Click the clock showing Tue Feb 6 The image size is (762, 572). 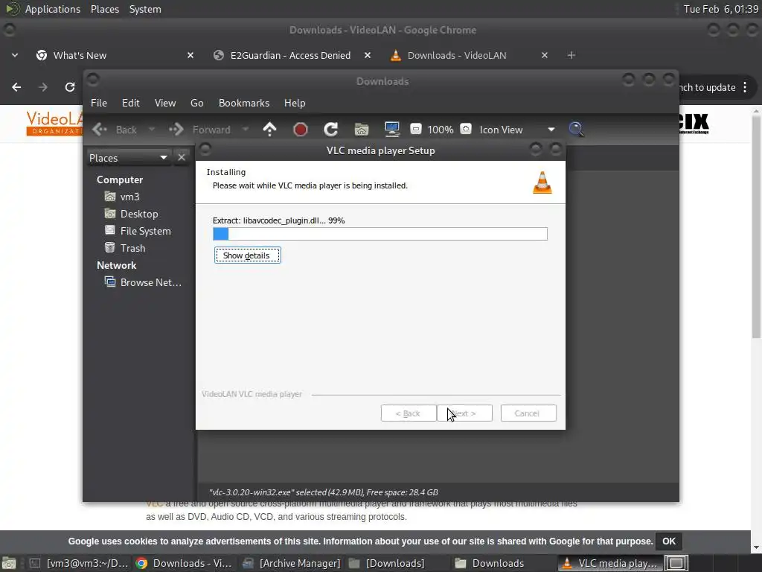point(720,9)
